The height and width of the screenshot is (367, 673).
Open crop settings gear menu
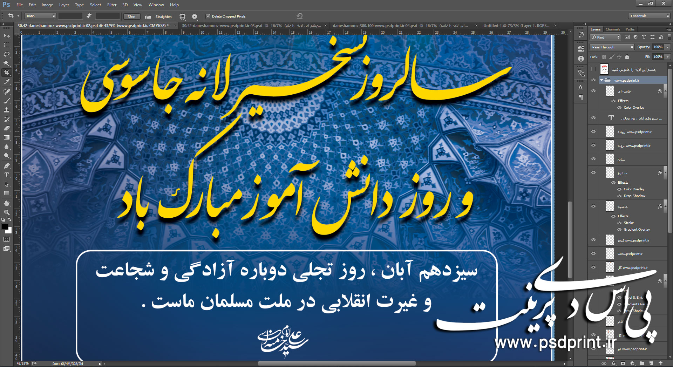[x=195, y=16]
